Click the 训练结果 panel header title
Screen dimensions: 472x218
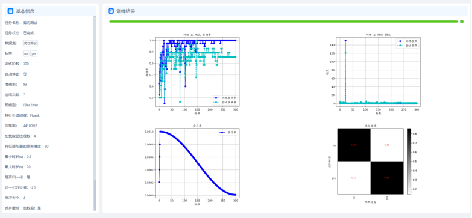[x=126, y=11]
